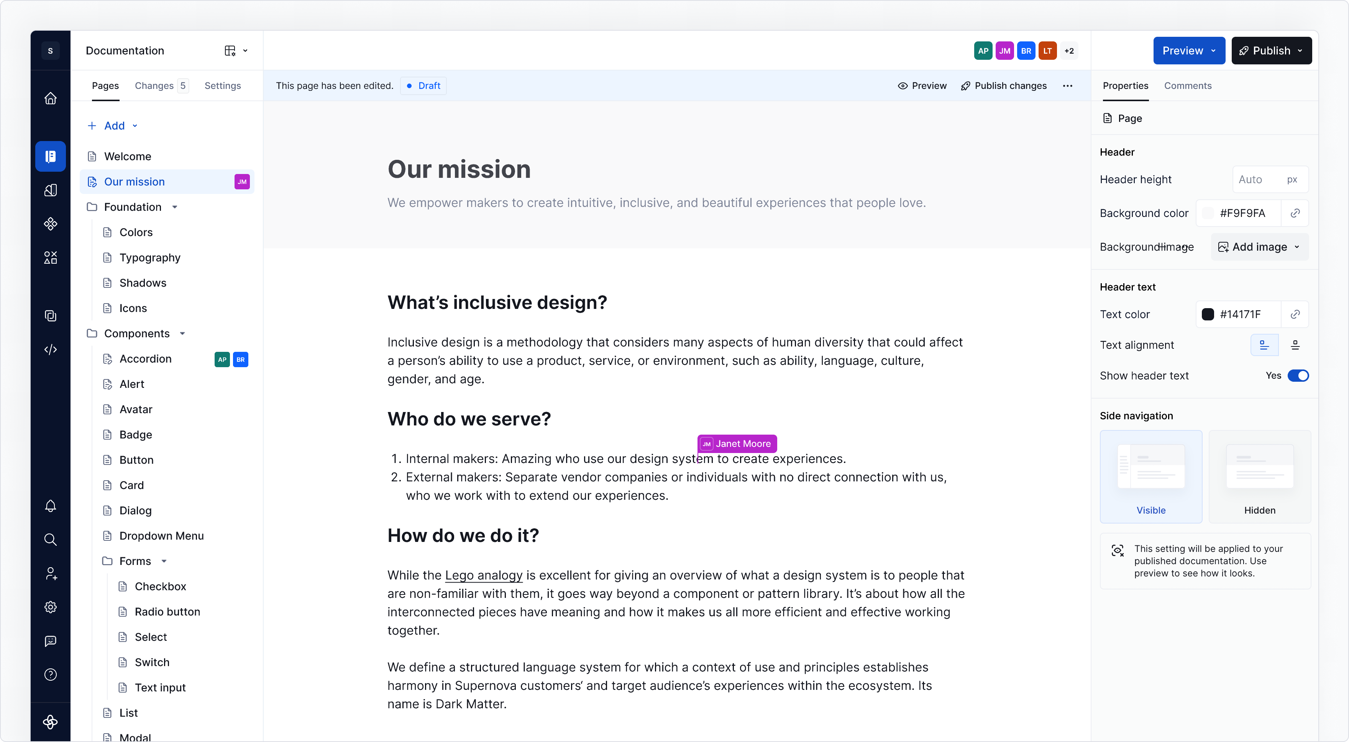This screenshot has width=1349, height=742.
Task: Collapse the Foundation folder
Action: tap(175, 207)
